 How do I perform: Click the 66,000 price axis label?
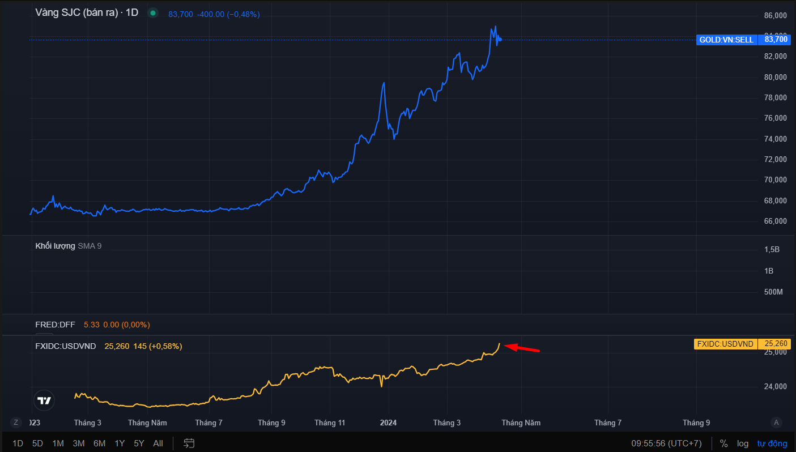tap(776, 221)
